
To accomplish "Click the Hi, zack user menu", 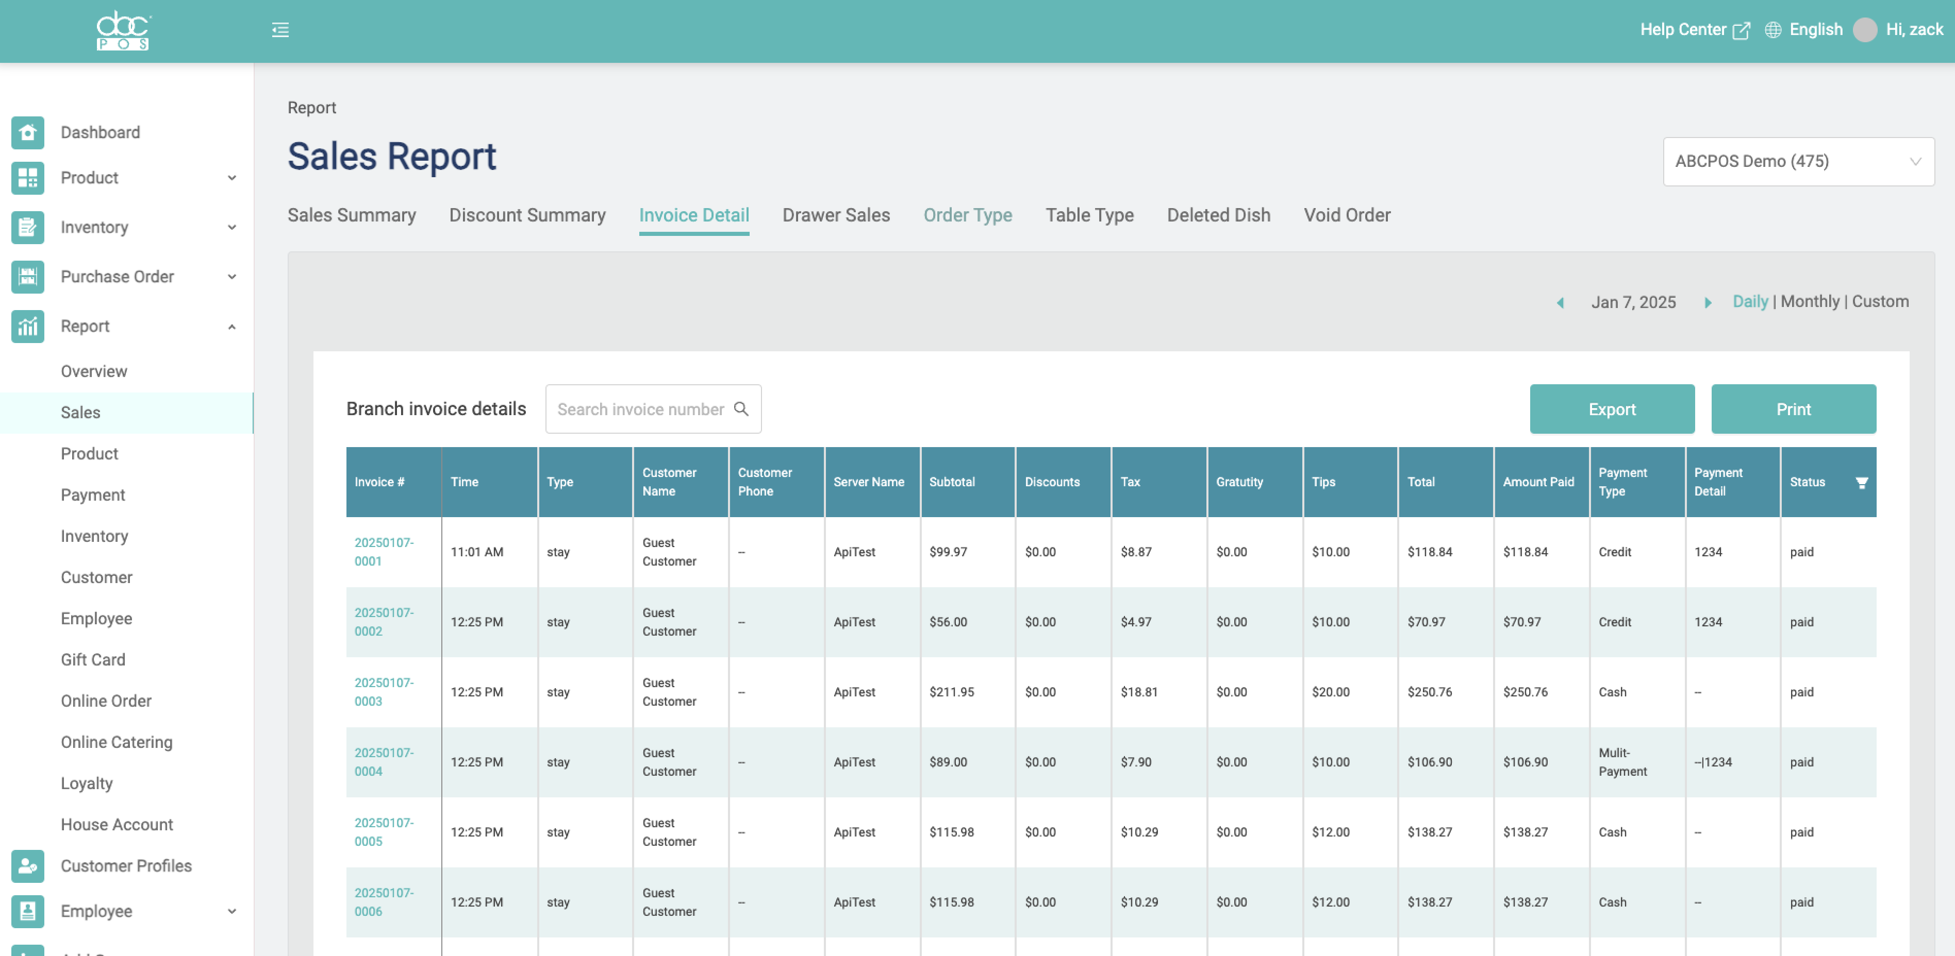I will tap(1914, 29).
